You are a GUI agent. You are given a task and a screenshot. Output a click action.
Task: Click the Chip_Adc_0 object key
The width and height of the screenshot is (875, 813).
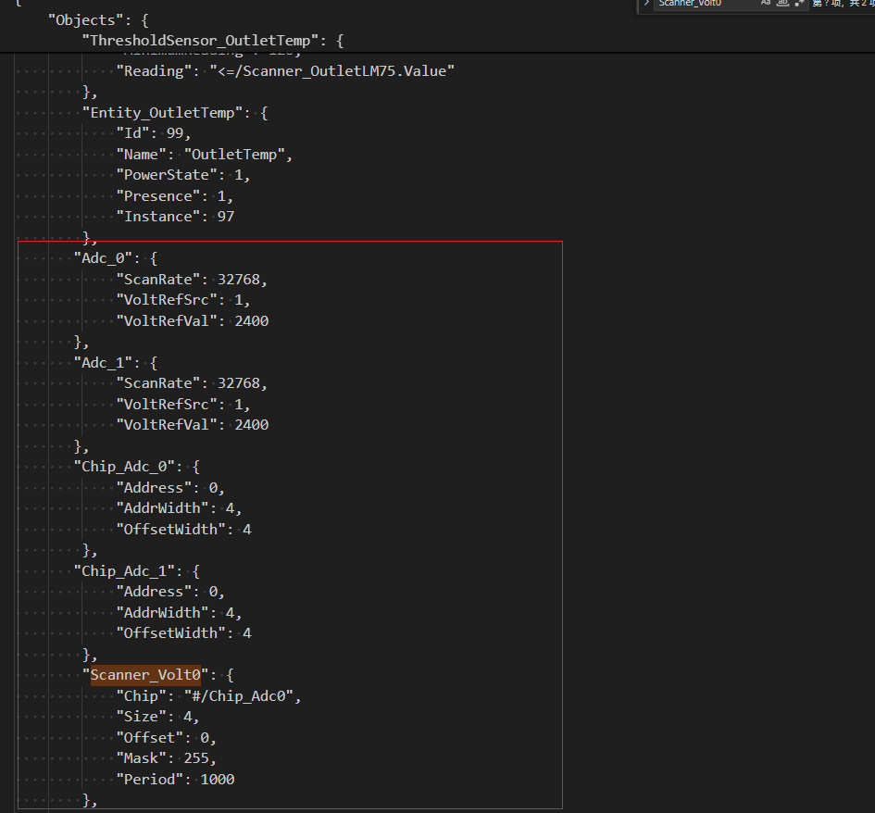coord(124,466)
